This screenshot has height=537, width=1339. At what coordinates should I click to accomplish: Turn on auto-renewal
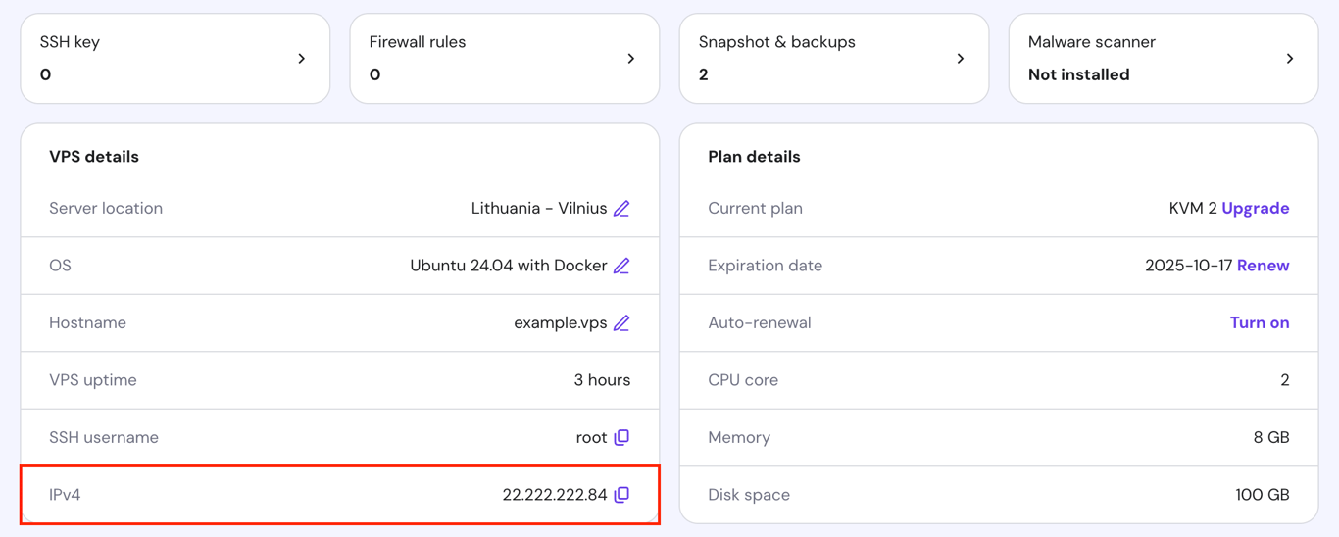(1260, 322)
